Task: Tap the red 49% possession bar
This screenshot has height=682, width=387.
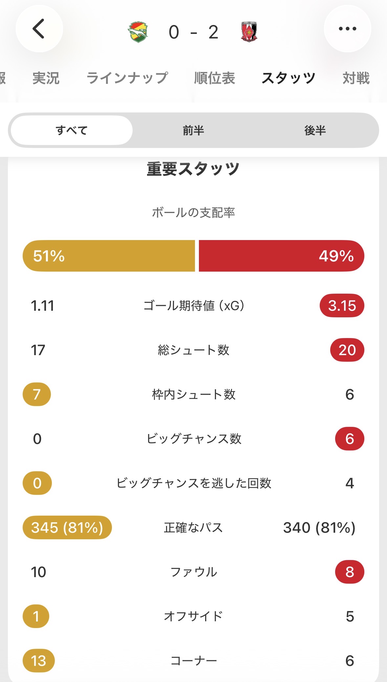Action: (x=281, y=256)
